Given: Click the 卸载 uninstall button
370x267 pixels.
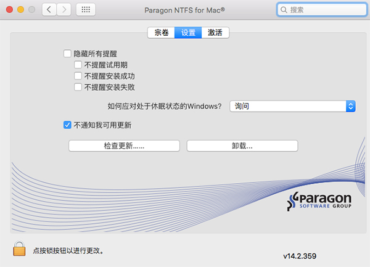Looking at the screenshot, I should click(242, 146).
